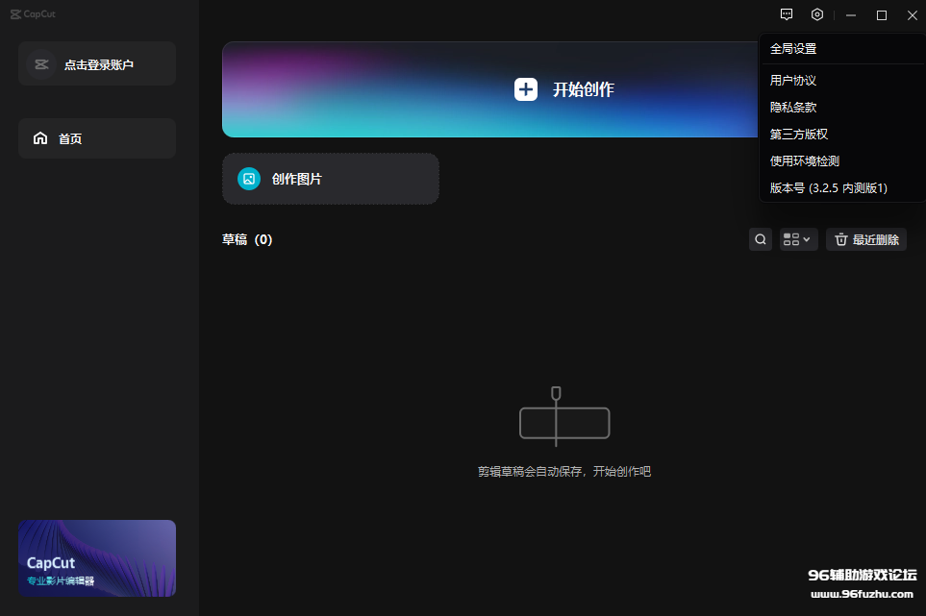Open 最近删除 recently deleted drafts
926x616 pixels.
pyautogui.click(x=865, y=239)
